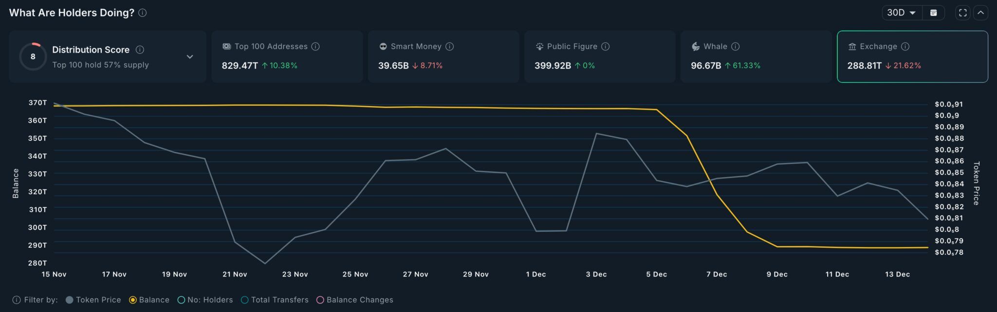Image resolution: width=997 pixels, height=312 pixels.
Task: Click the 1 Dec x-axis label
Action: pos(536,275)
